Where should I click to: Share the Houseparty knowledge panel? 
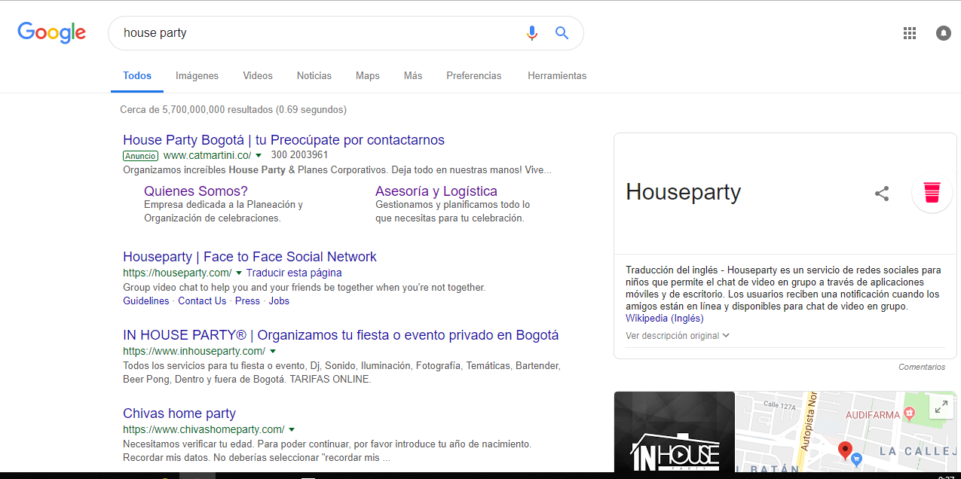[x=881, y=194]
